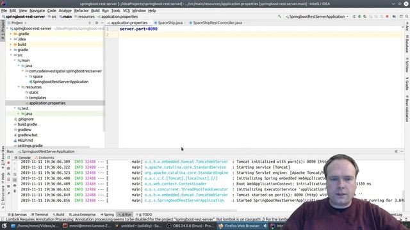Expand the .idea folder
Viewport: 410px width, 230px height.
pyautogui.click(x=11, y=39)
